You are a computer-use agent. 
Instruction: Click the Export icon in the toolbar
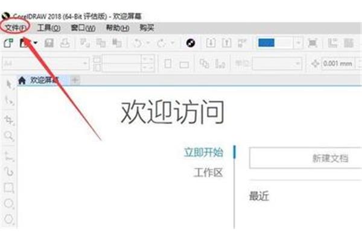click(226, 43)
